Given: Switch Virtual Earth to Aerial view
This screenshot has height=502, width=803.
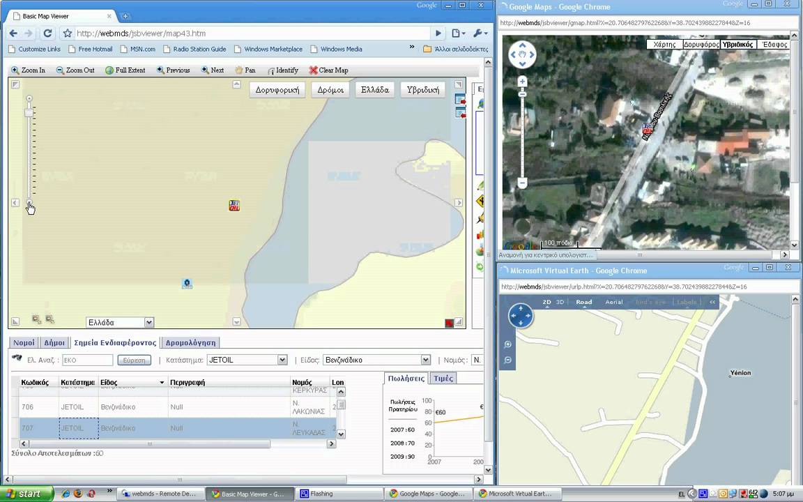Looking at the screenshot, I should pos(613,302).
